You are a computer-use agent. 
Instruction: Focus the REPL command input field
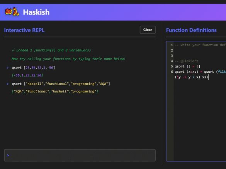(80, 155)
